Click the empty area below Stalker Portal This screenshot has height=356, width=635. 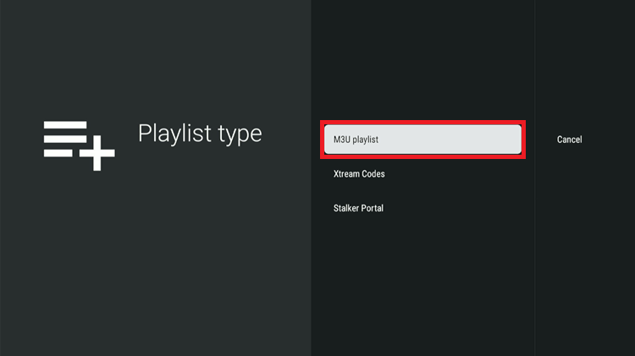tap(422, 279)
